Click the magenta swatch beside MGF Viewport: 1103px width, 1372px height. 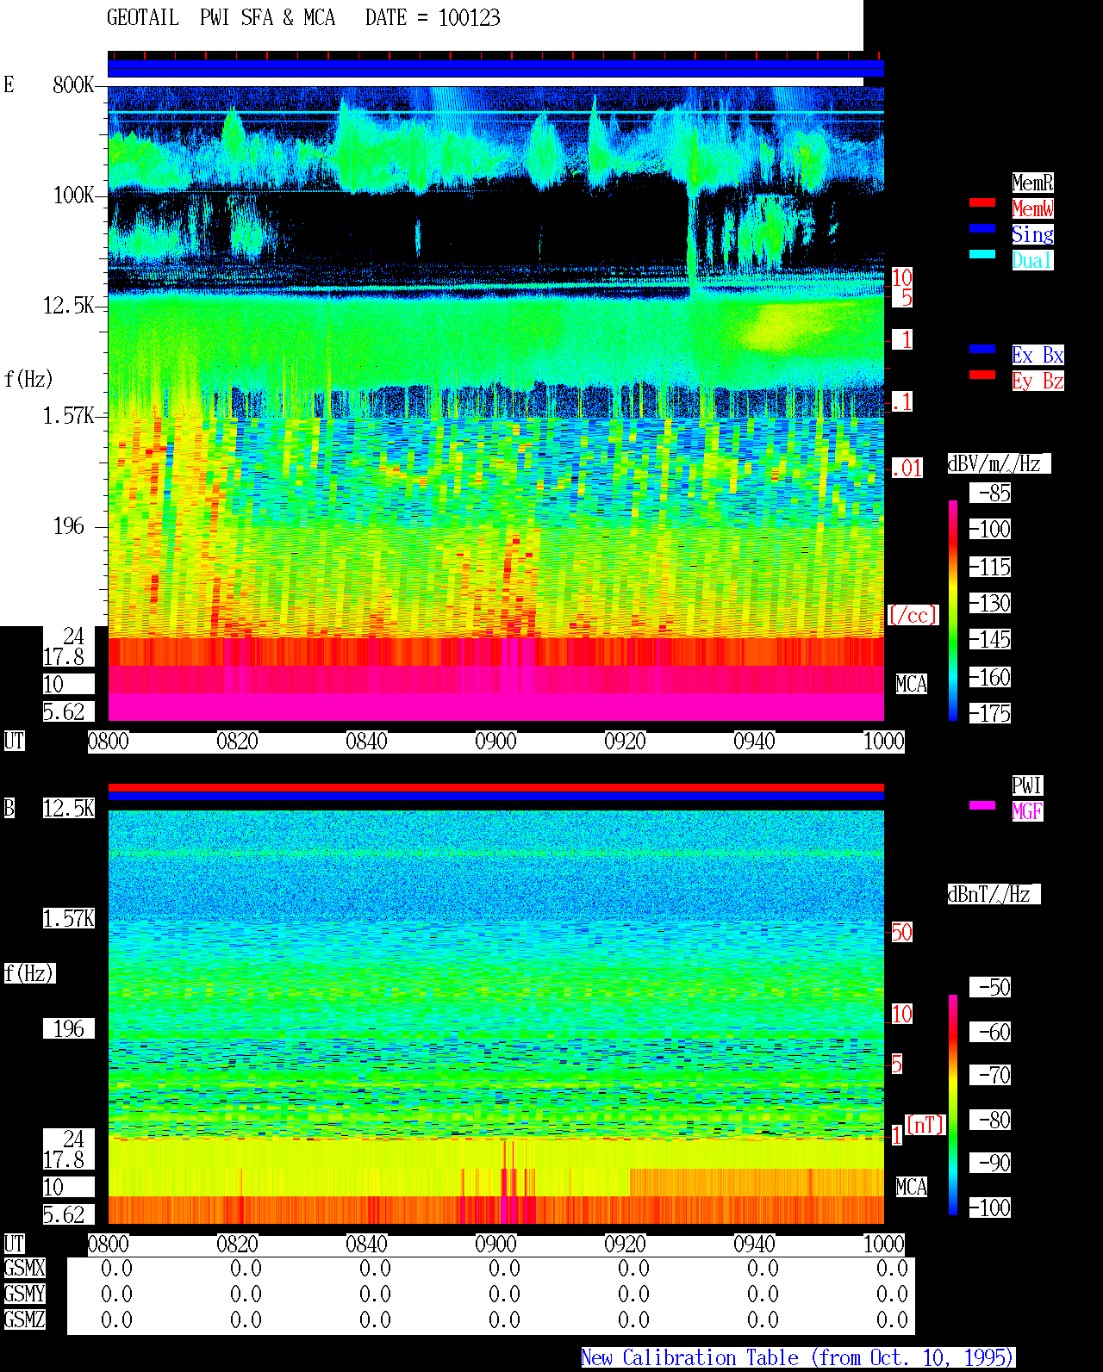click(982, 805)
